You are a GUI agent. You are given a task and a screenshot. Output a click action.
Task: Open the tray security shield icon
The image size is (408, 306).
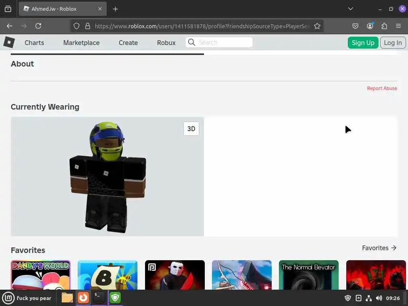[347, 298]
